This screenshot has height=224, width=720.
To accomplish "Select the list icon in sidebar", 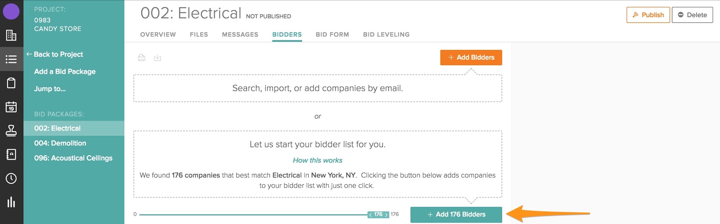I will (x=11, y=59).
